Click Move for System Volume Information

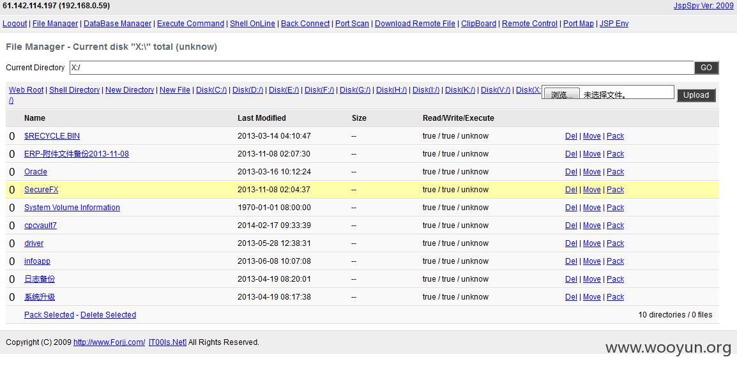[592, 208]
